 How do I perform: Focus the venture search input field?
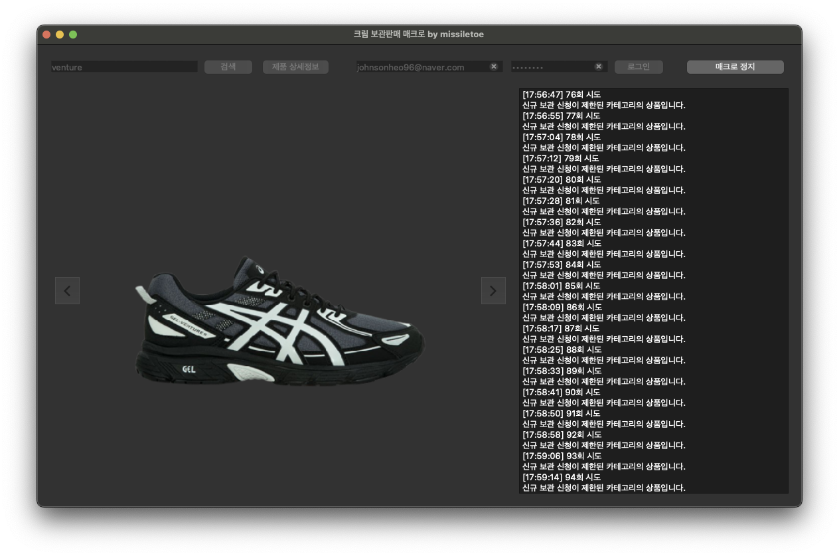coord(124,67)
